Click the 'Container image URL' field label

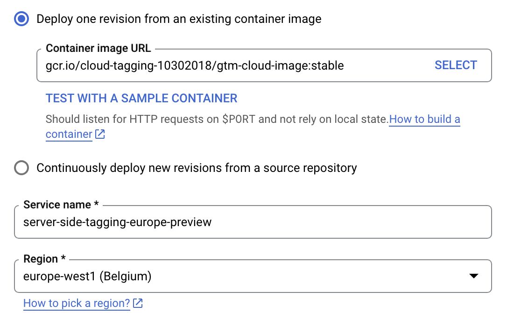coord(99,48)
